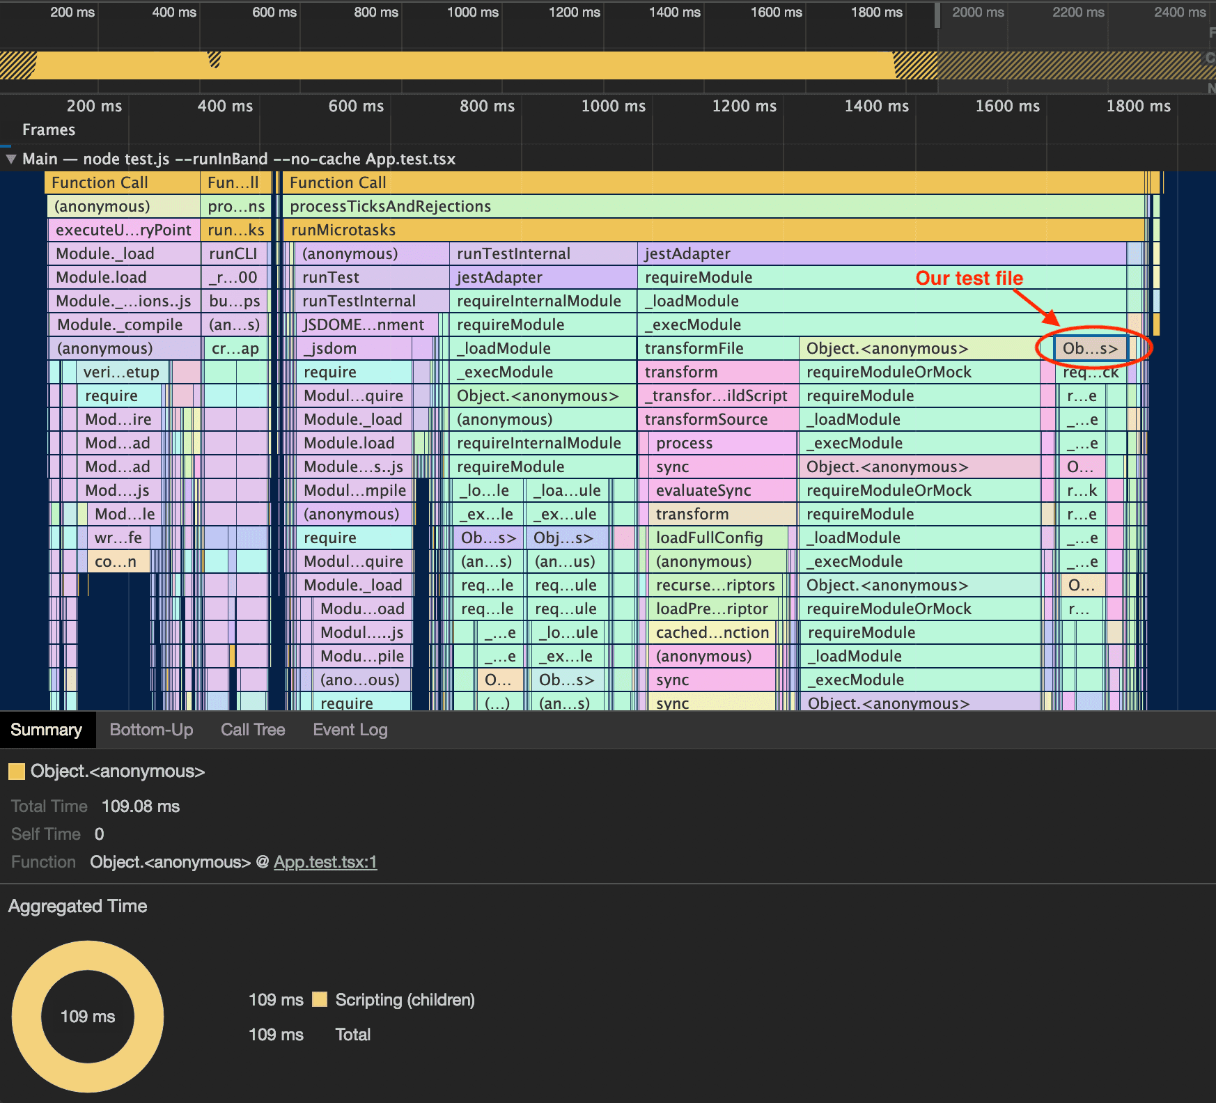Viewport: 1216px width, 1103px height.
Task: Select the processTicksAndRejections flame bar
Action: click(390, 207)
